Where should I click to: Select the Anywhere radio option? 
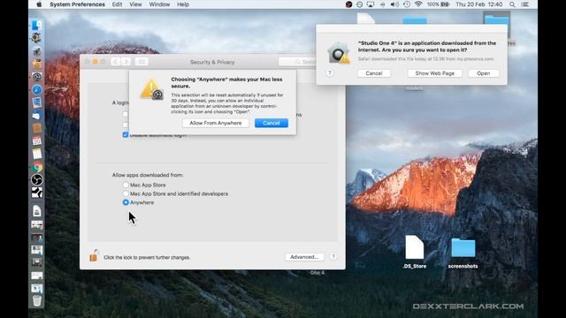(x=126, y=202)
